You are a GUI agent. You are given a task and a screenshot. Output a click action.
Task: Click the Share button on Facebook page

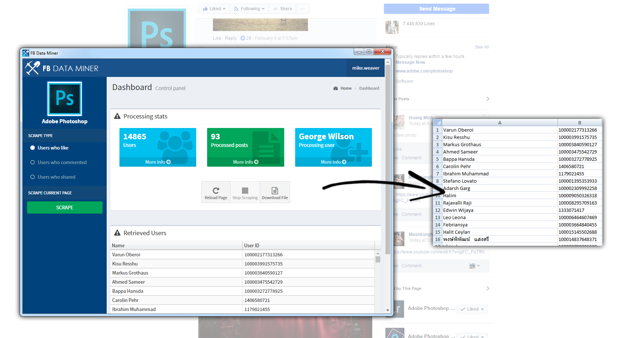coord(282,9)
